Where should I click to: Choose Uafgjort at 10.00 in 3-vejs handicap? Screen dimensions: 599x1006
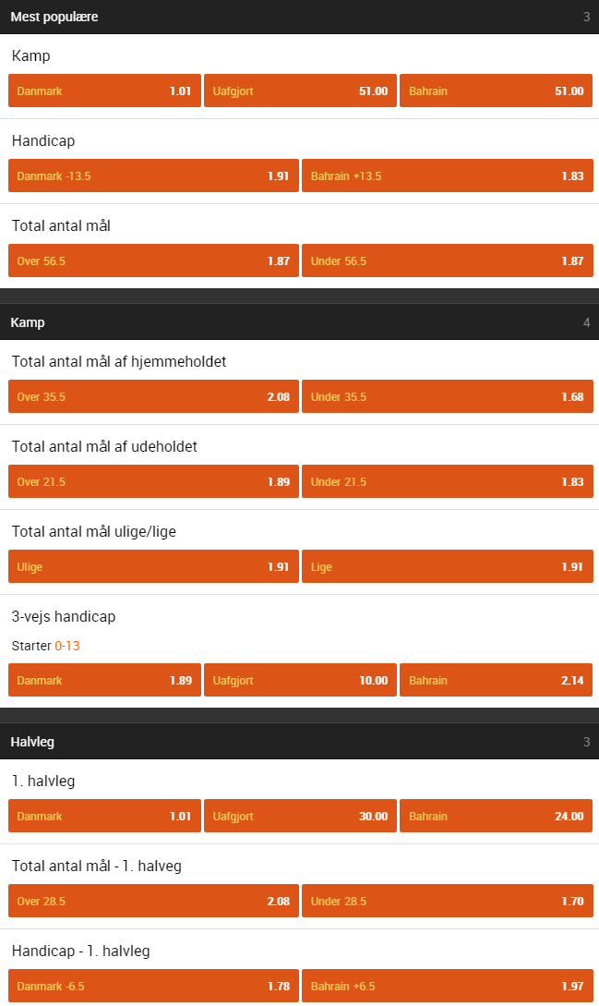point(300,680)
